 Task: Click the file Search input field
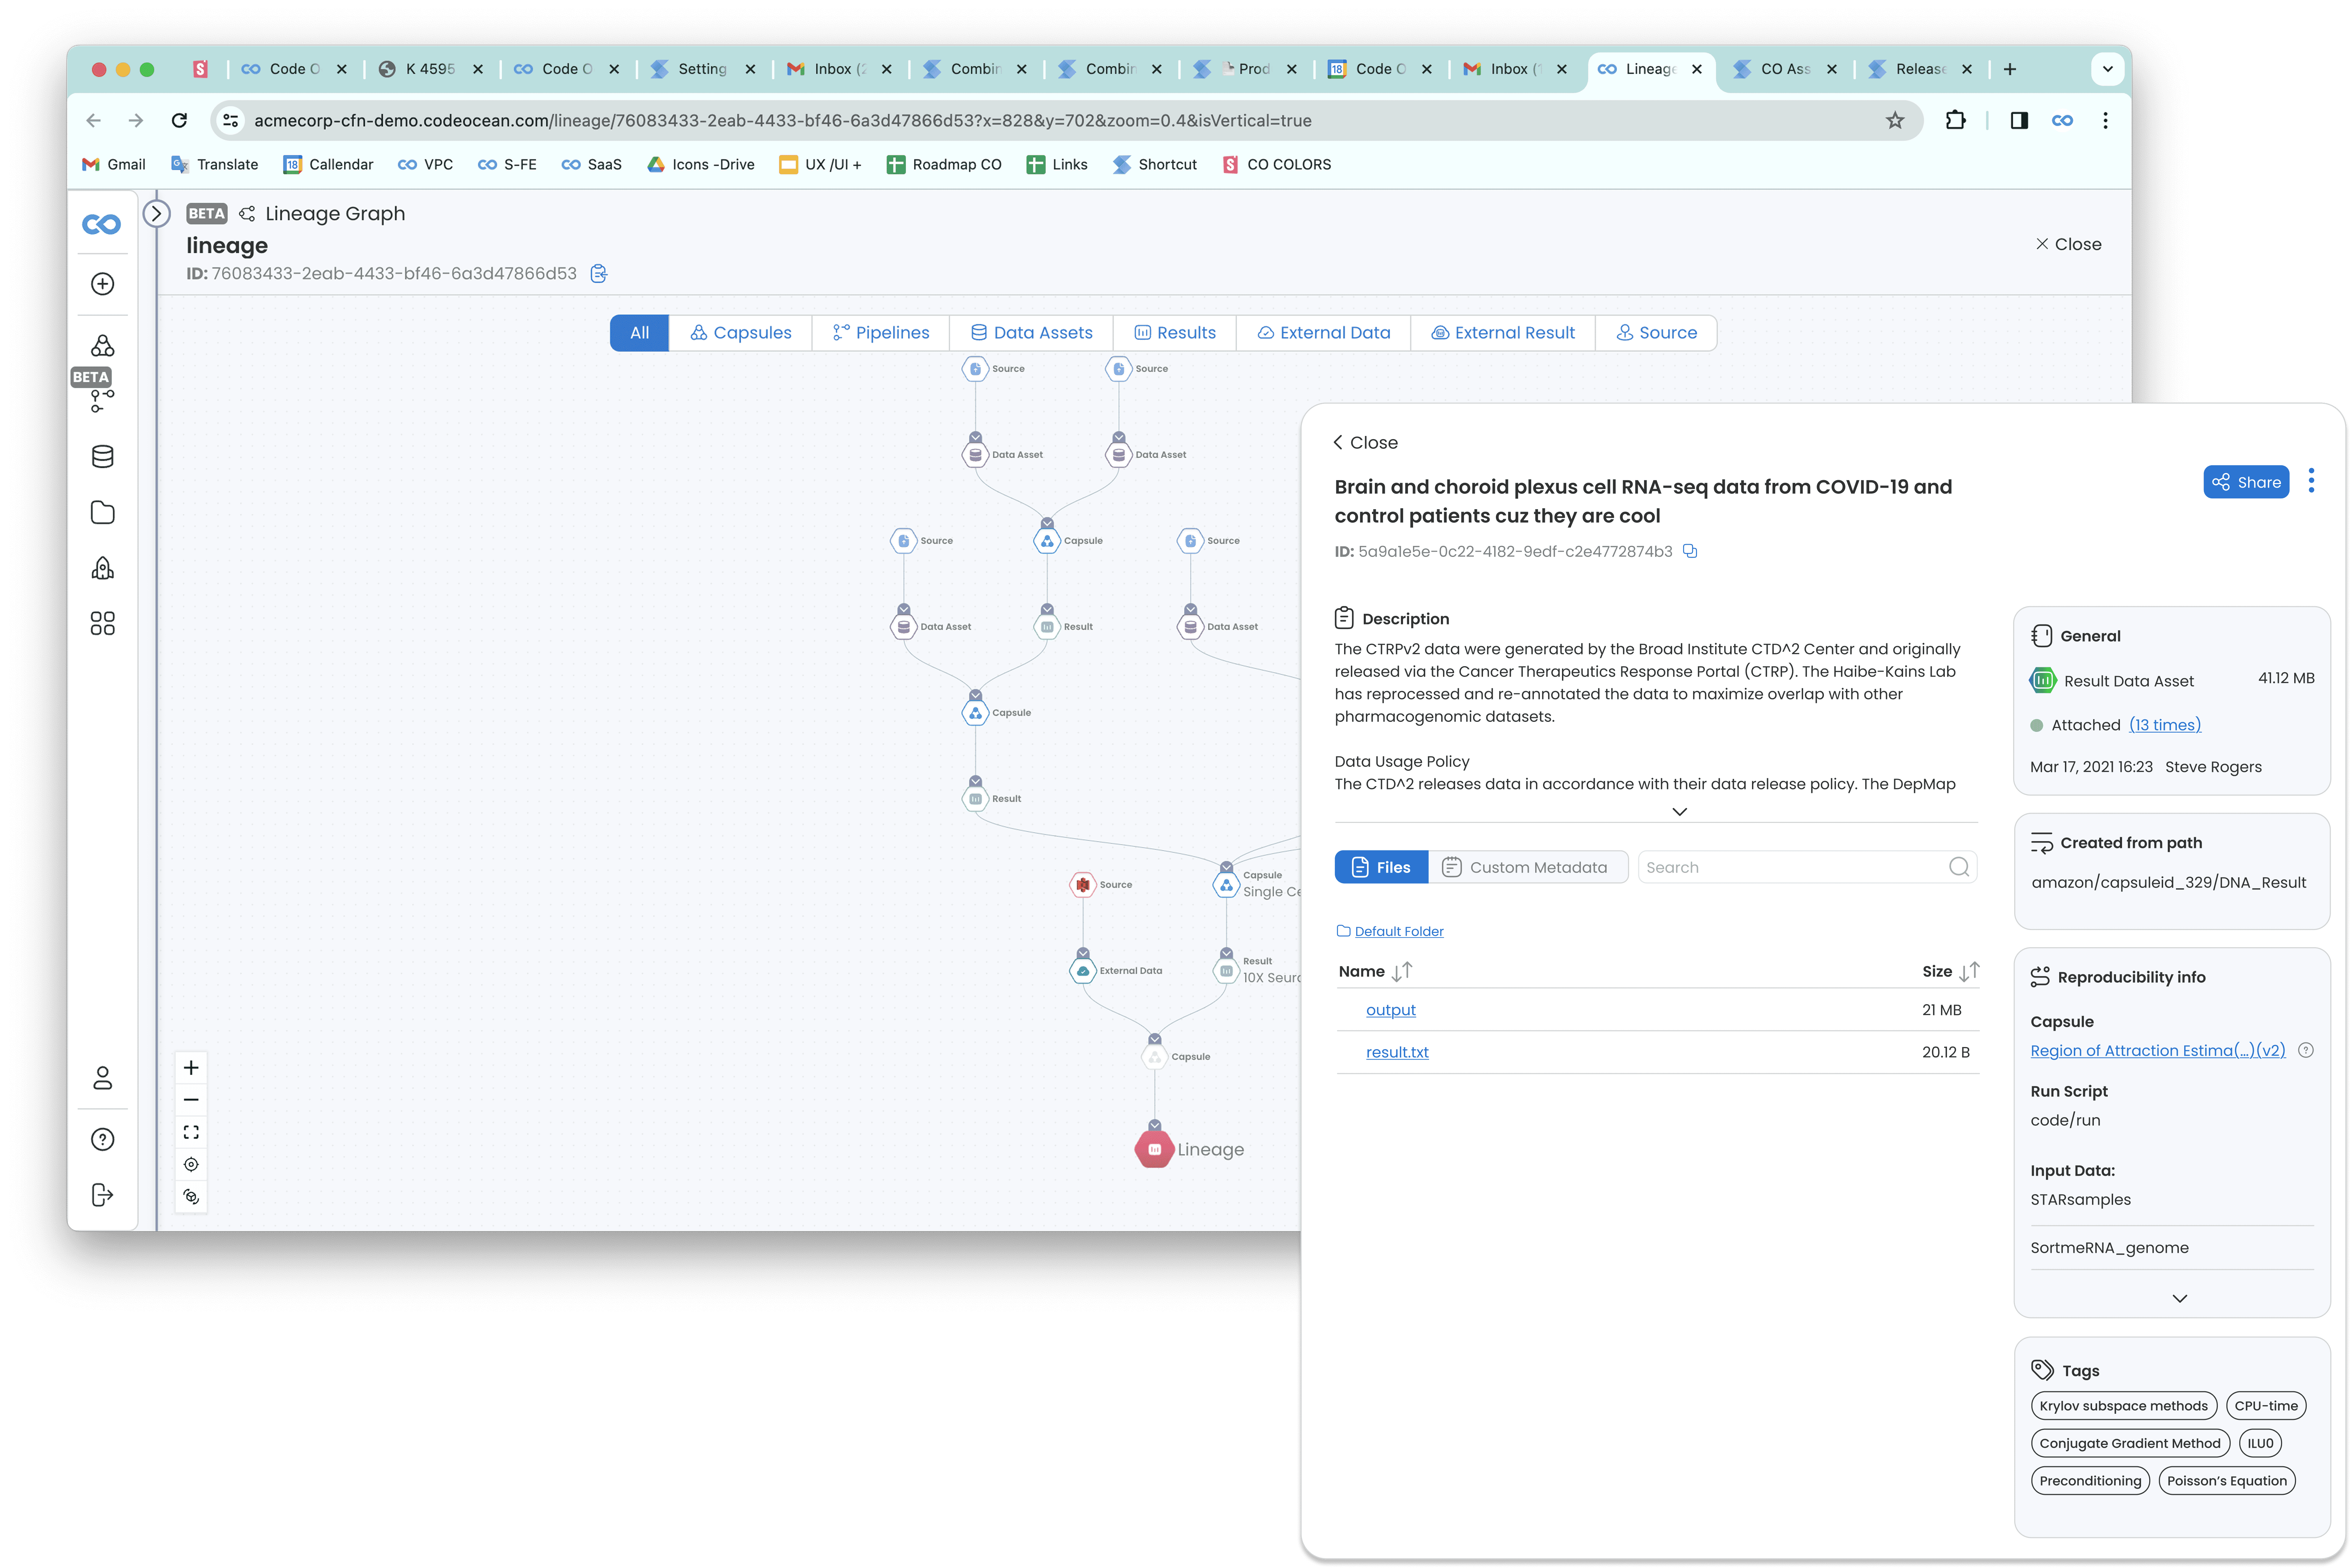click(x=1791, y=867)
